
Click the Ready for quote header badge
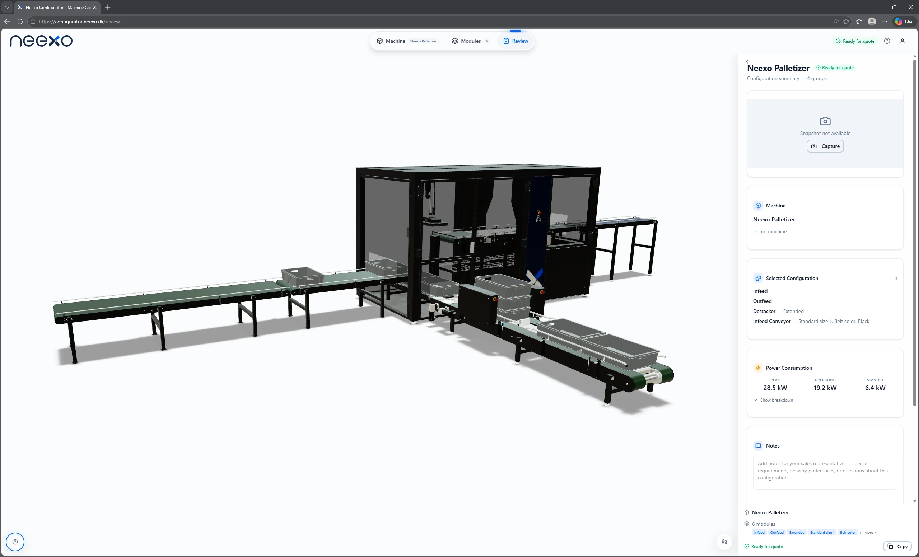click(855, 41)
